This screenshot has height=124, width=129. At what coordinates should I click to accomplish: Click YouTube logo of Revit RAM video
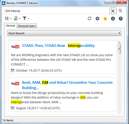click(x=15, y=84)
